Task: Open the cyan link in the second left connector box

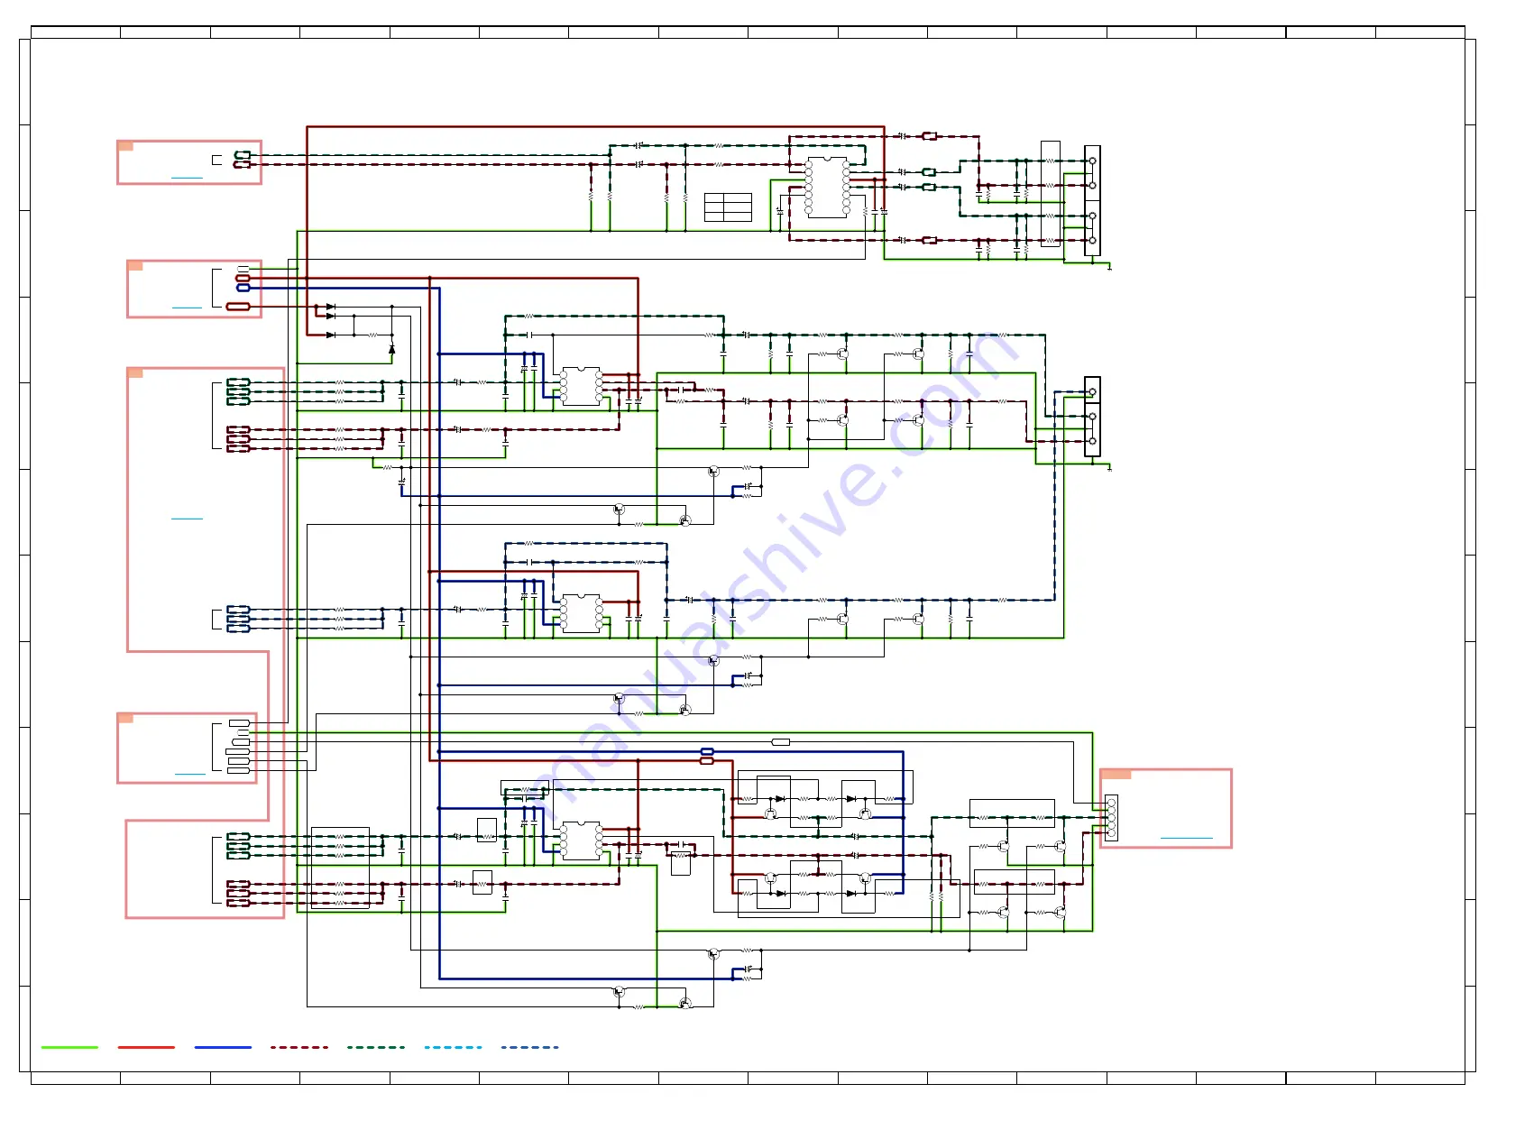Action: [187, 308]
